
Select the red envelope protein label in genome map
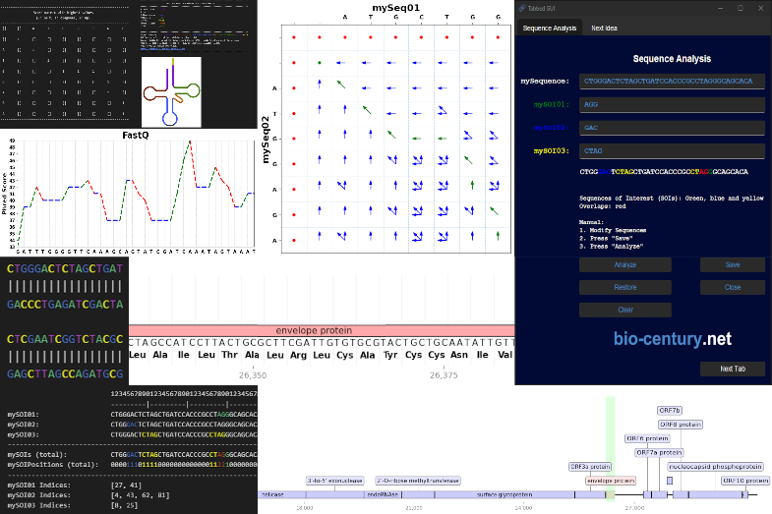[x=611, y=481]
